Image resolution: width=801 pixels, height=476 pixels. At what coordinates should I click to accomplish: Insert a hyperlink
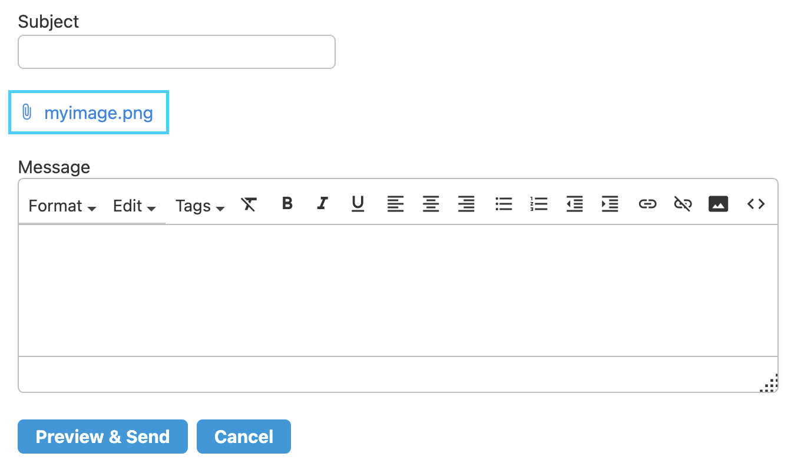click(647, 204)
